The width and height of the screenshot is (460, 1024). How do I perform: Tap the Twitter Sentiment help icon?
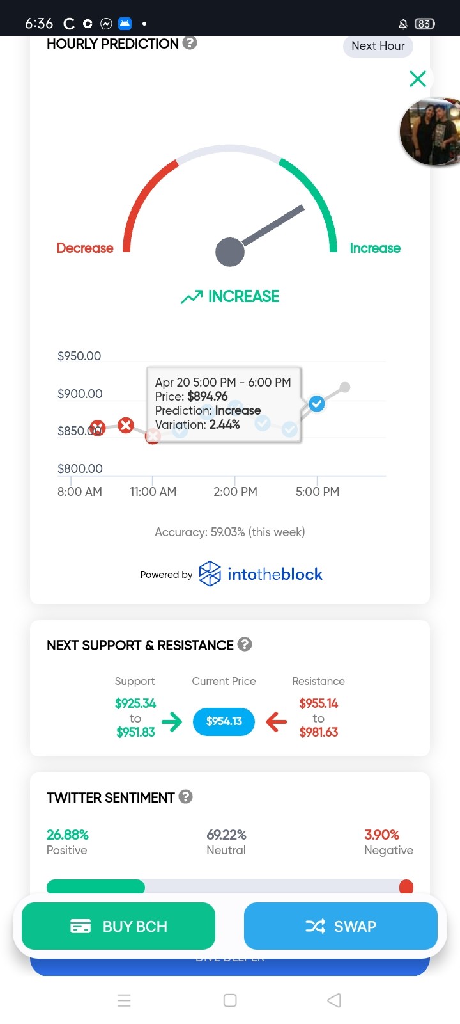[x=186, y=797]
